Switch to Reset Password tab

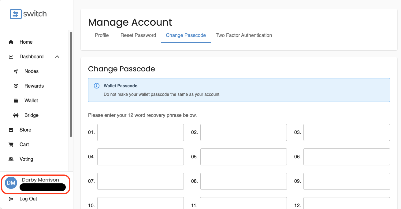click(x=138, y=35)
